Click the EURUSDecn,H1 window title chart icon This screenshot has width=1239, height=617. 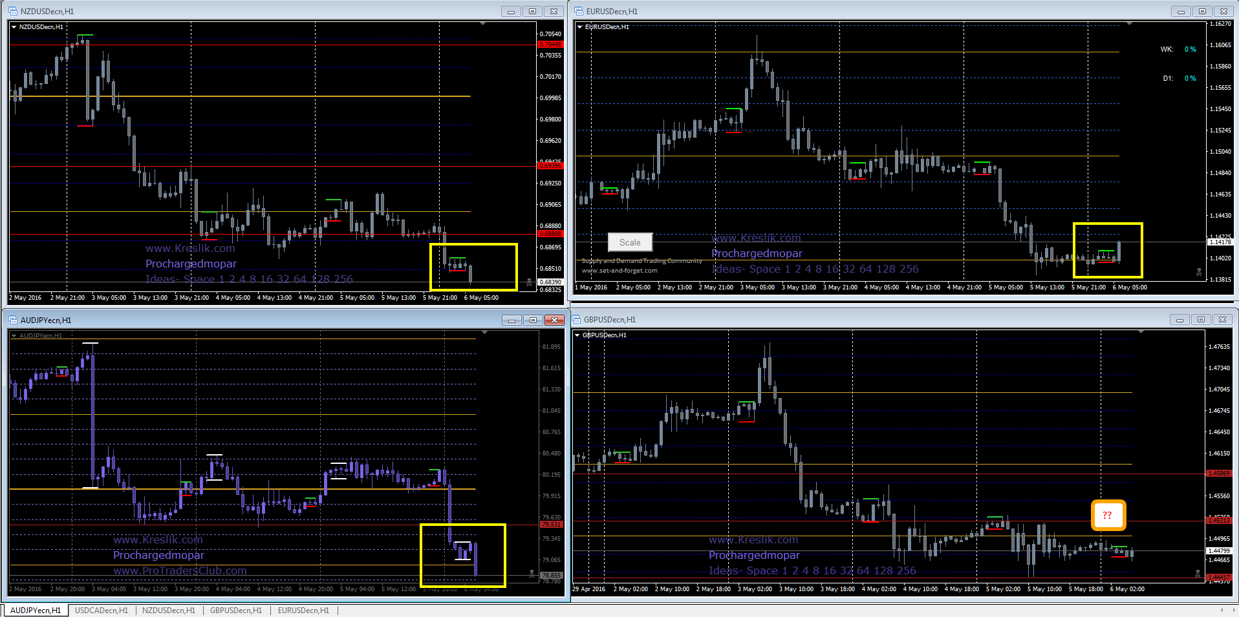[577, 11]
